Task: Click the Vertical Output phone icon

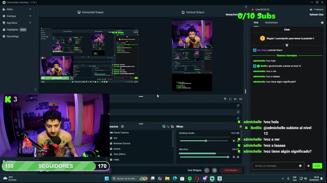Action: pos(183,12)
